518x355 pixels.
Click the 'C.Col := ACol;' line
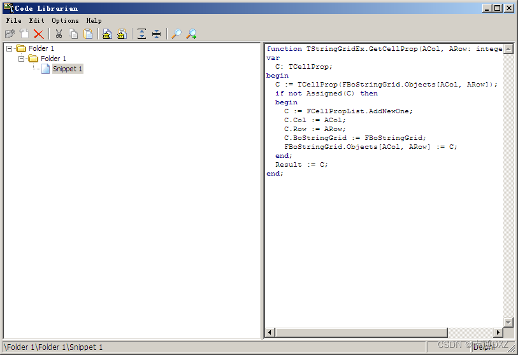click(x=315, y=120)
